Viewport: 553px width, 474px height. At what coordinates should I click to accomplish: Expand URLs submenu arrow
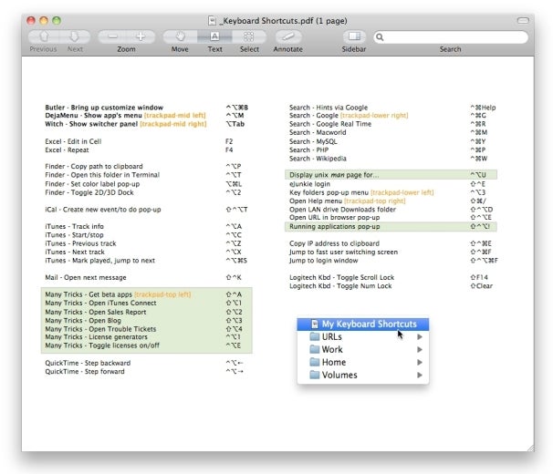click(x=420, y=337)
